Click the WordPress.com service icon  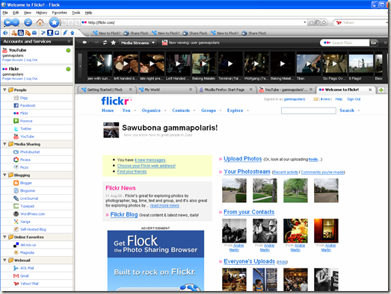click(x=16, y=214)
